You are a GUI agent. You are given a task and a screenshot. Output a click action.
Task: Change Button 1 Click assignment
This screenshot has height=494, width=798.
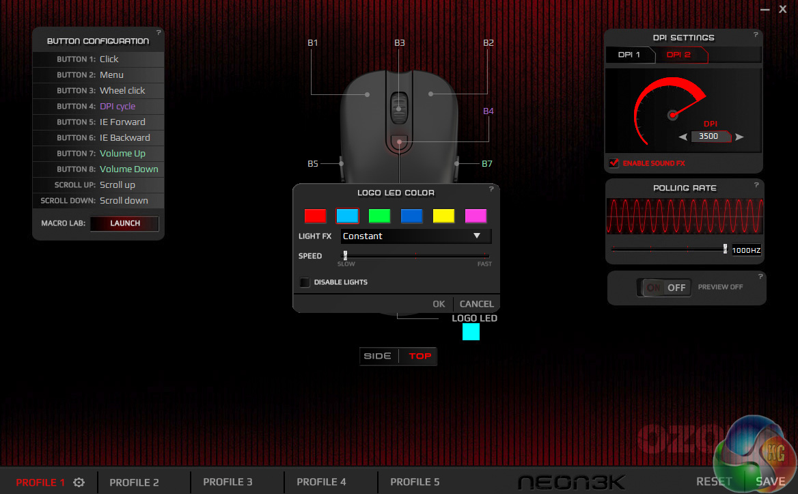98,59
